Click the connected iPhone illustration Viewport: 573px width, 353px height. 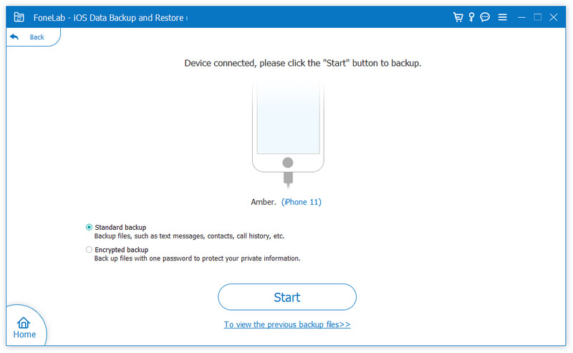pyautogui.click(x=288, y=133)
